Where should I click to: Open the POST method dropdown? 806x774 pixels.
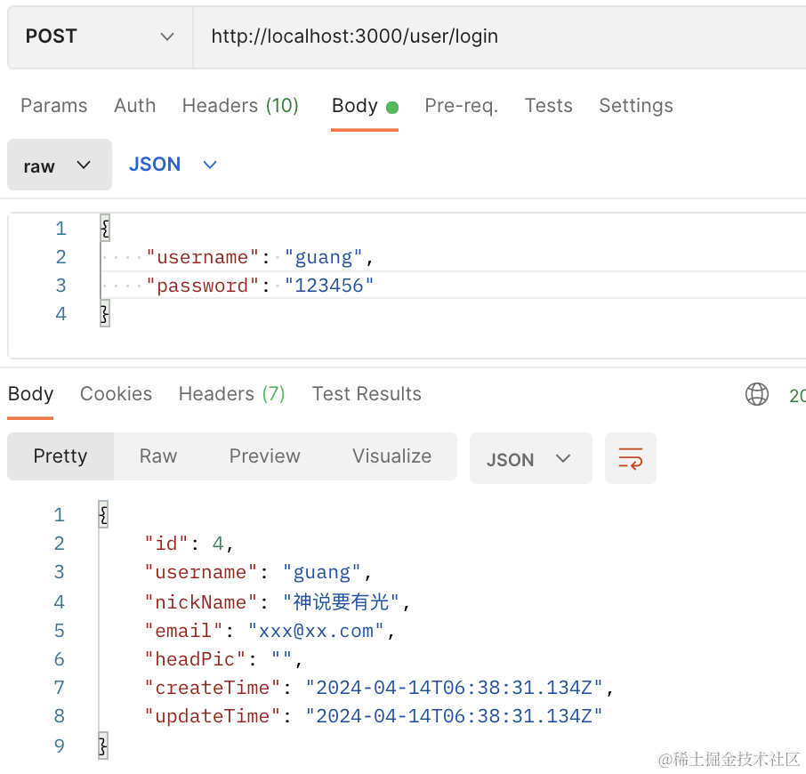tap(100, 36)
